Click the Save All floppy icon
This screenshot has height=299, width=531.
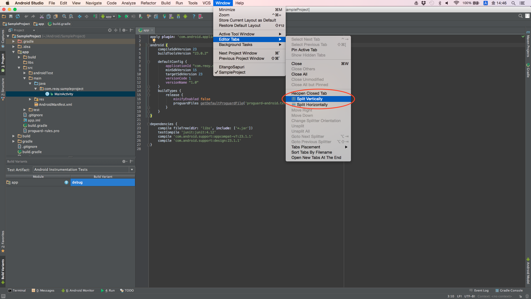click(x=11, y=17)
